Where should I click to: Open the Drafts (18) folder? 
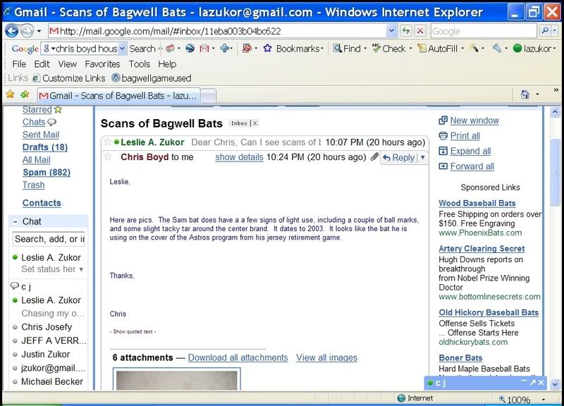(45, 147)
